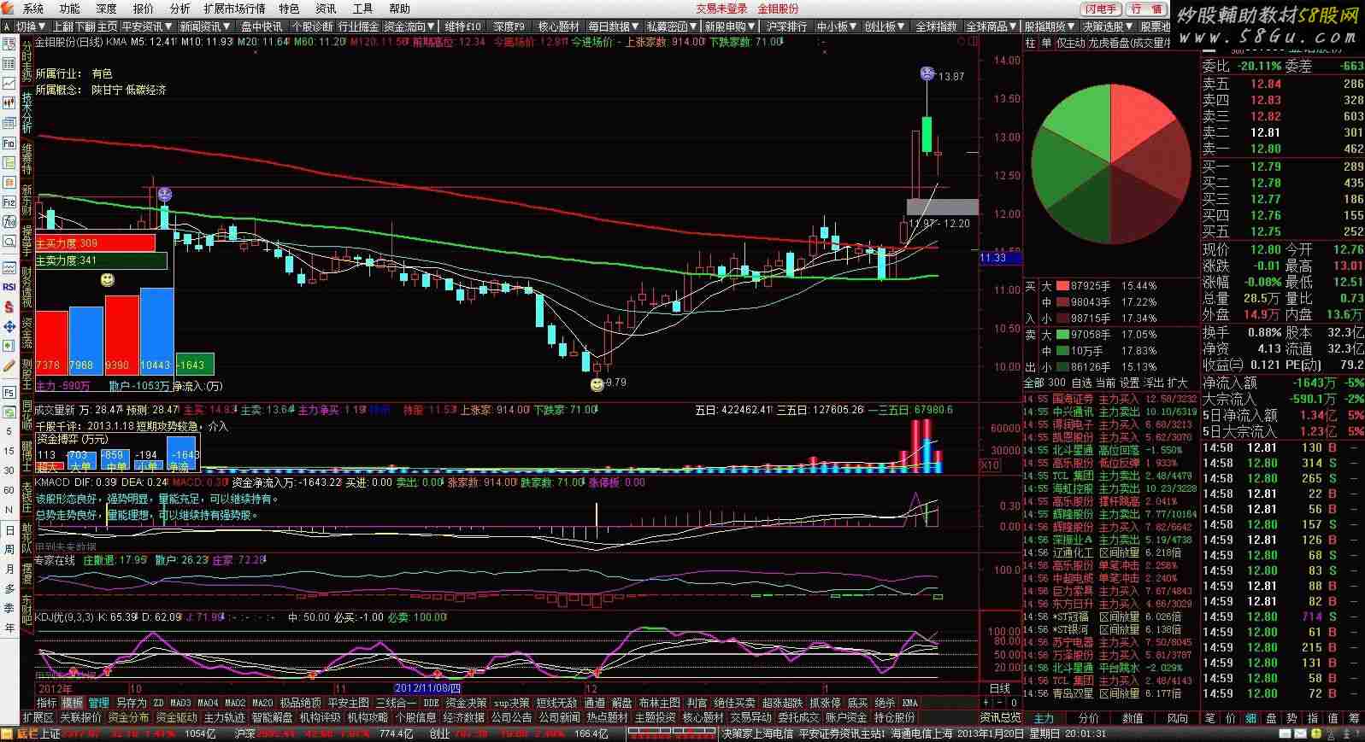Click the 设置 link under volume stats

point(1130,383)
